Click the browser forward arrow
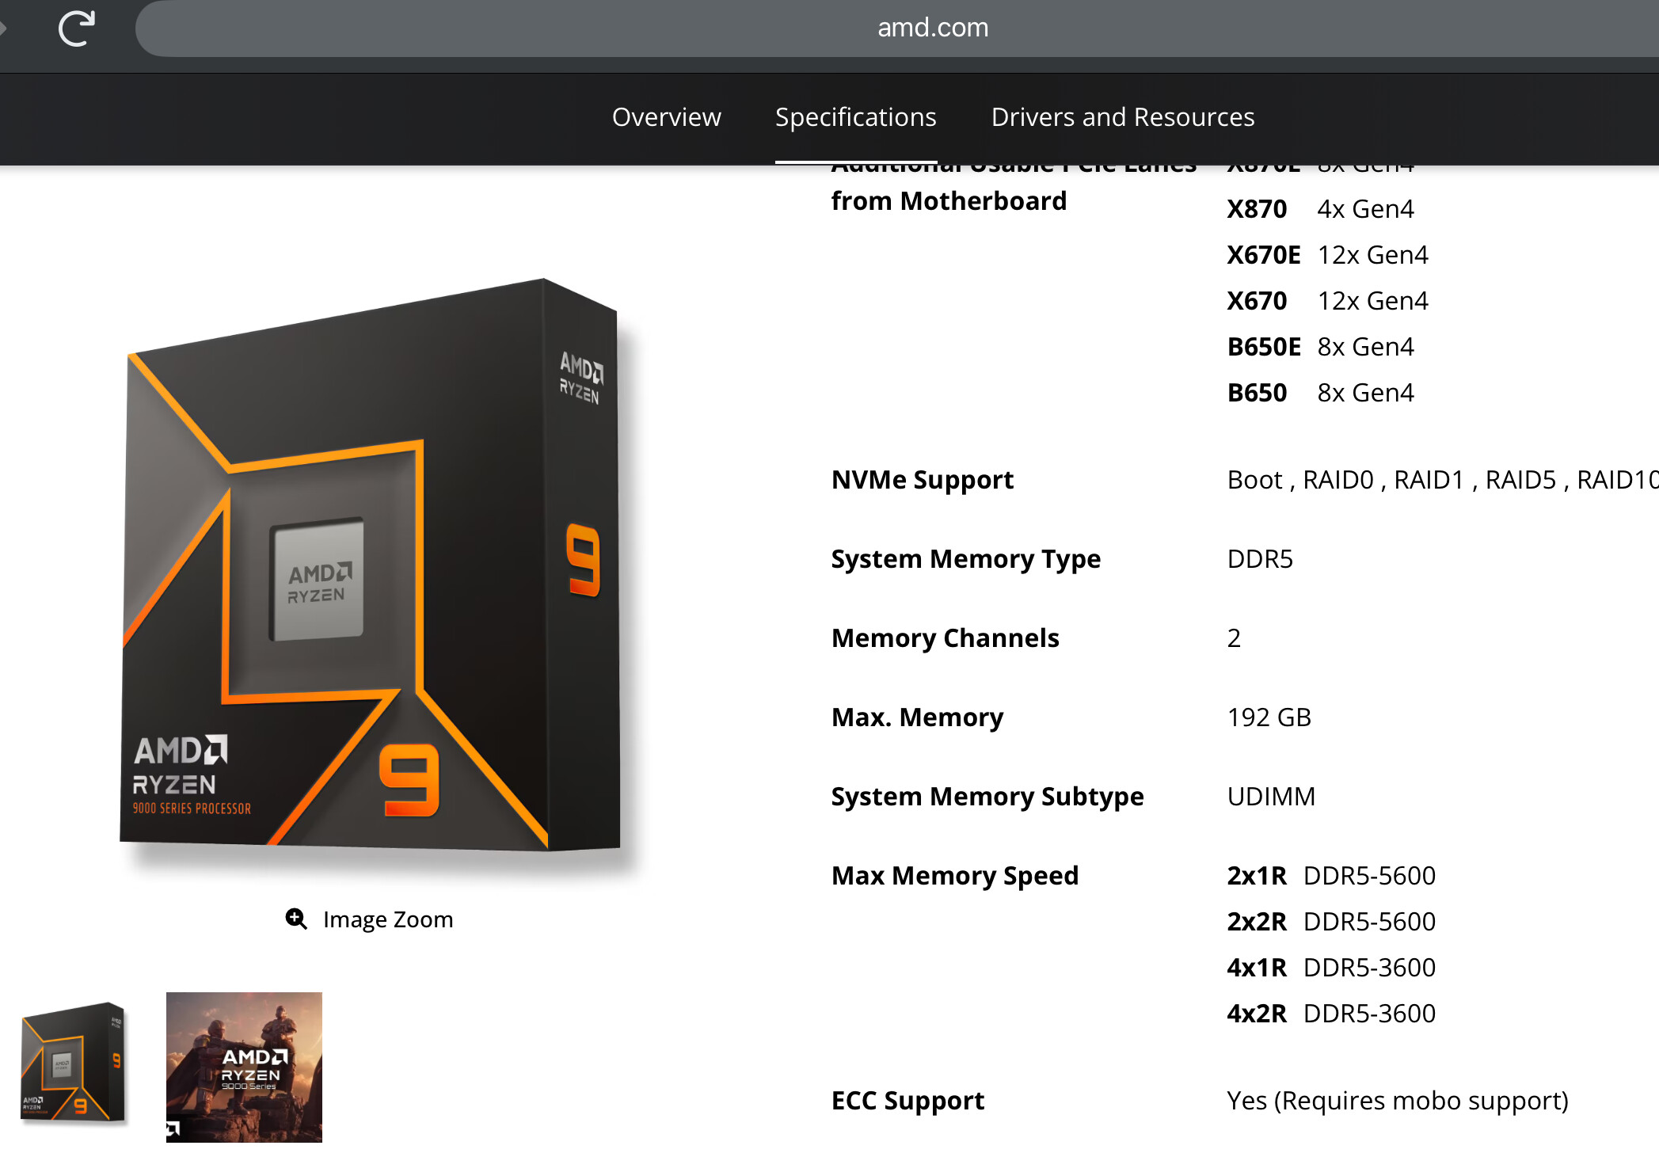1659x1153 pixels. 3,29
